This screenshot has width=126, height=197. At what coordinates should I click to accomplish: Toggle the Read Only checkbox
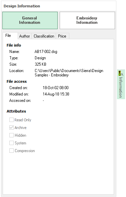coord(11,120)
